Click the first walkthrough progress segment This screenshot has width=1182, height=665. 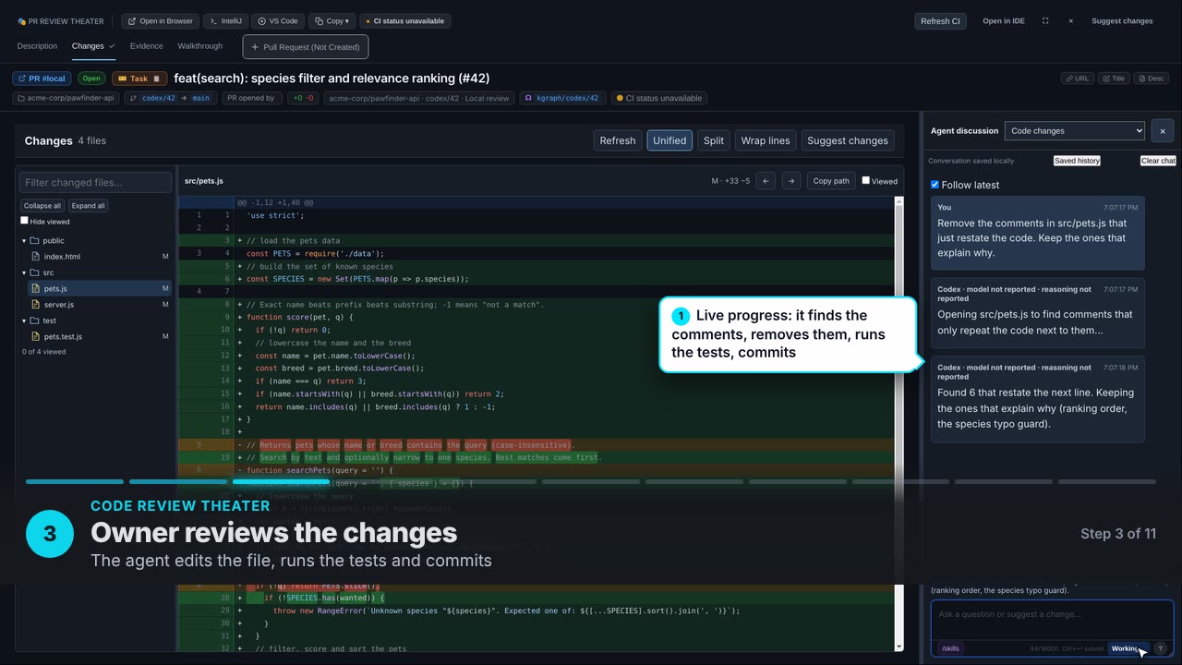(x=75, y=482)
